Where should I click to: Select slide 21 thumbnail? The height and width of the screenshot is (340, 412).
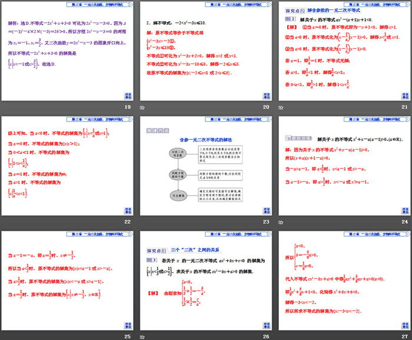click(345, 51)
